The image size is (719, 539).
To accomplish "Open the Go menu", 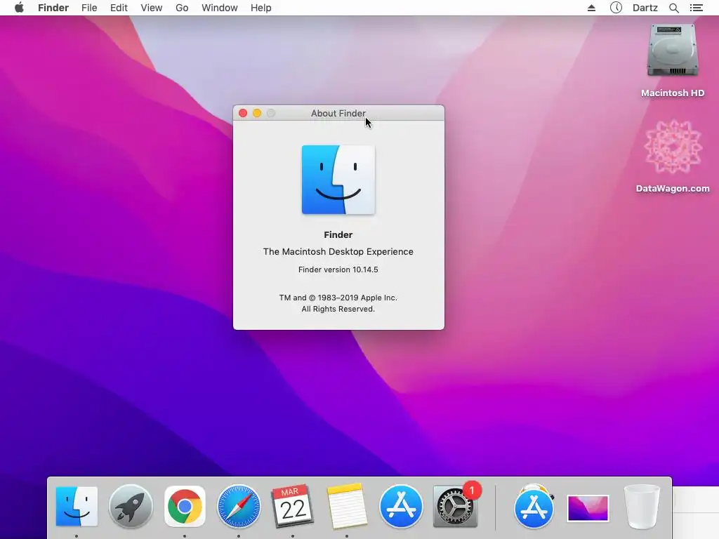I will point(182,8).
